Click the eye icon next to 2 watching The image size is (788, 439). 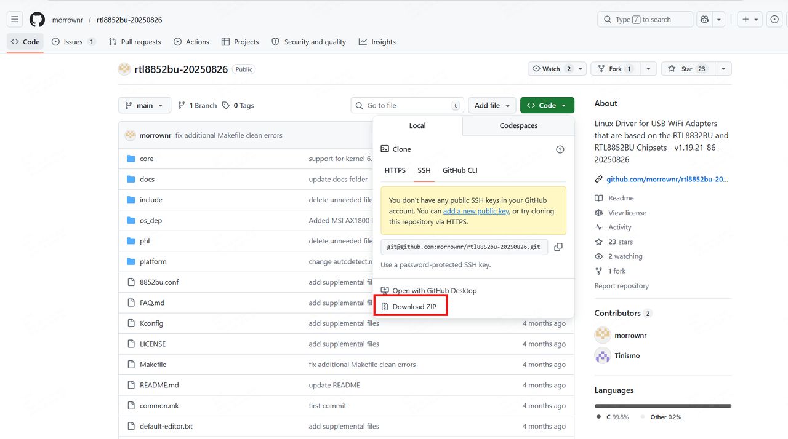point(598,256)
